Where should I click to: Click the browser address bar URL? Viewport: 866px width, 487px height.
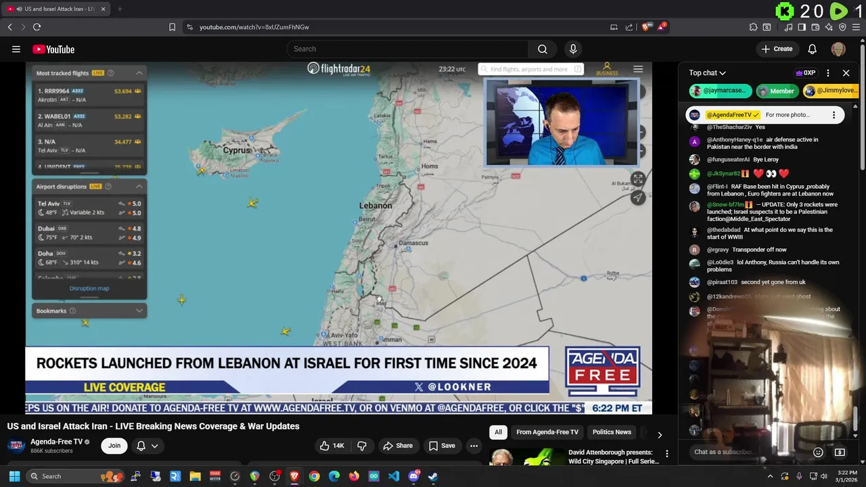[254, 27]
